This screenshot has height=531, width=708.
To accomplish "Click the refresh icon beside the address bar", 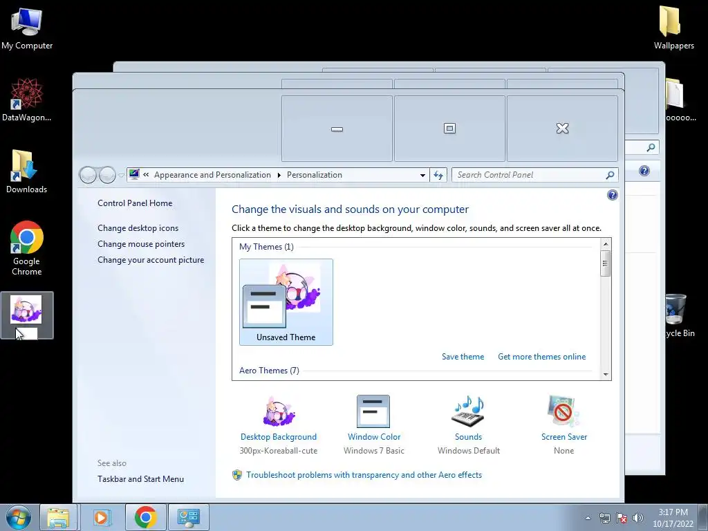I will (x=438, y=175).
